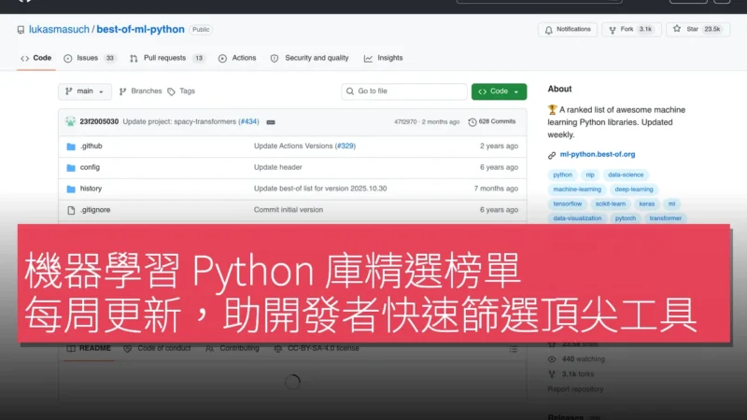Open the 628 Commits history
The height and width of the screenshot is (420, 747).
pos(492,122)
